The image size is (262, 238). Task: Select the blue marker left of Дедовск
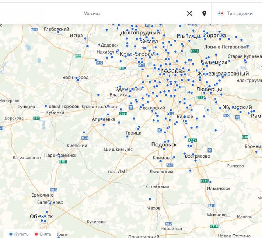tap(99, 45)
